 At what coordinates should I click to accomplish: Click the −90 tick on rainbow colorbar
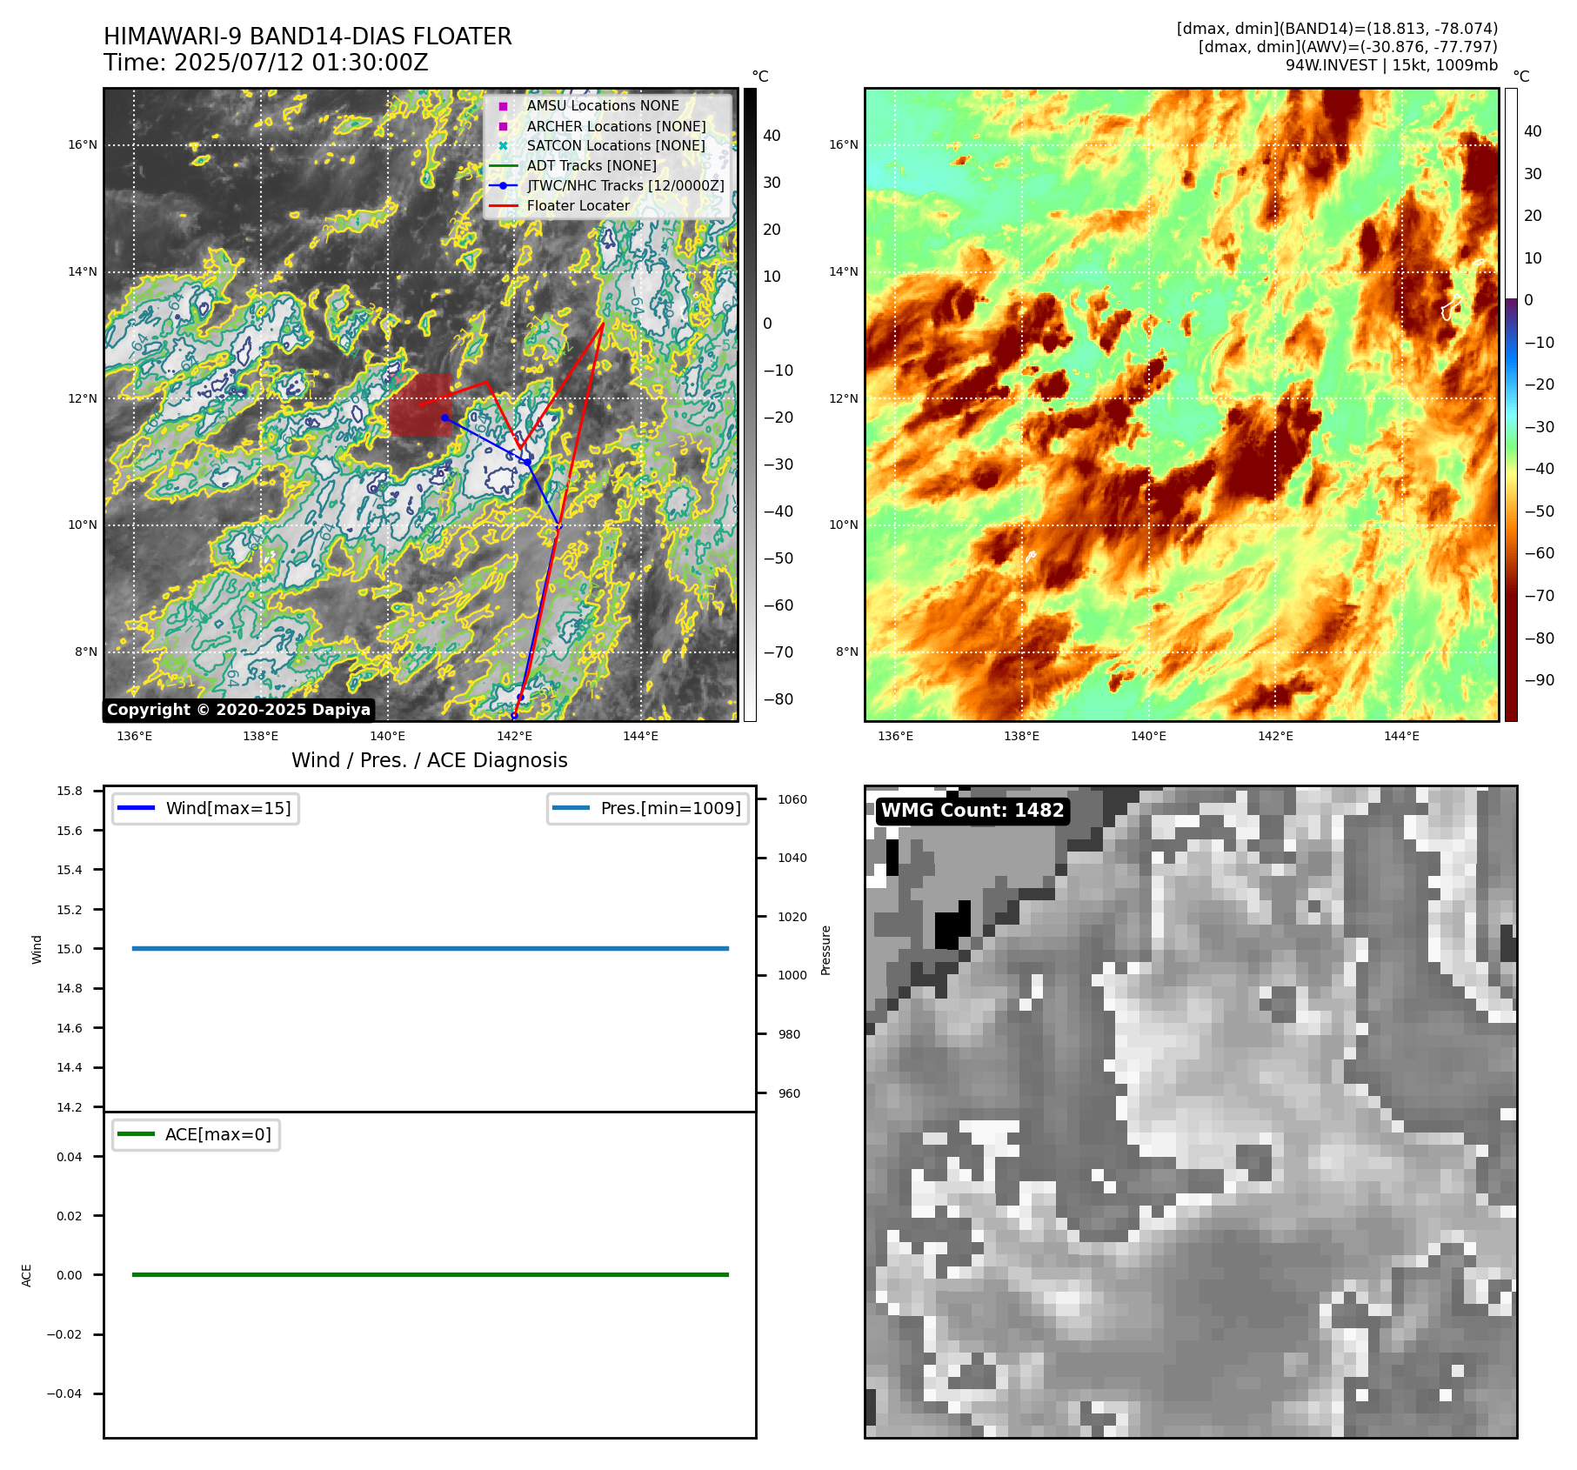point(1539,680)
